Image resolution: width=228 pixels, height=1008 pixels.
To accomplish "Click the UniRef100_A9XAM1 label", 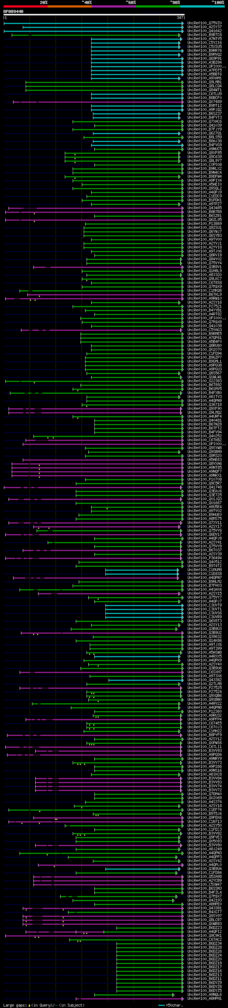I will (204, 78).
